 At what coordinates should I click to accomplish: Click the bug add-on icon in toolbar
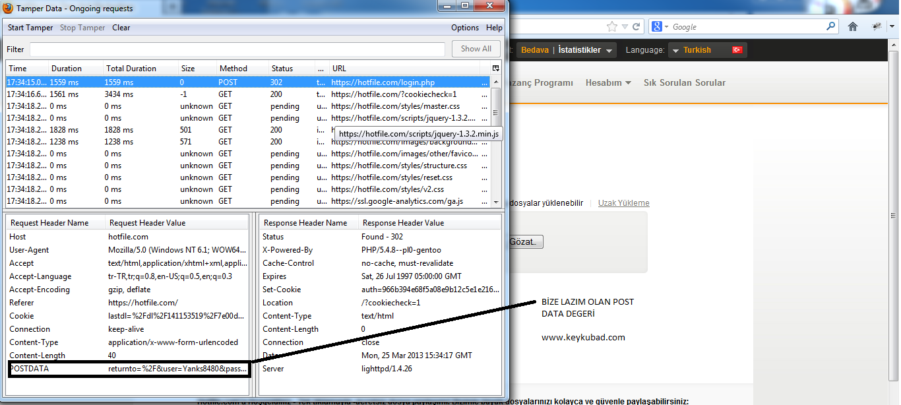pyautogui.click(x=877, y=27)
